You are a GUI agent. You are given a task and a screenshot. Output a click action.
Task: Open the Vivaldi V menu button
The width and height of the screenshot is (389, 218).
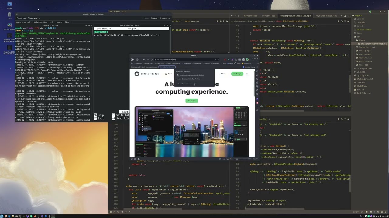132,59
